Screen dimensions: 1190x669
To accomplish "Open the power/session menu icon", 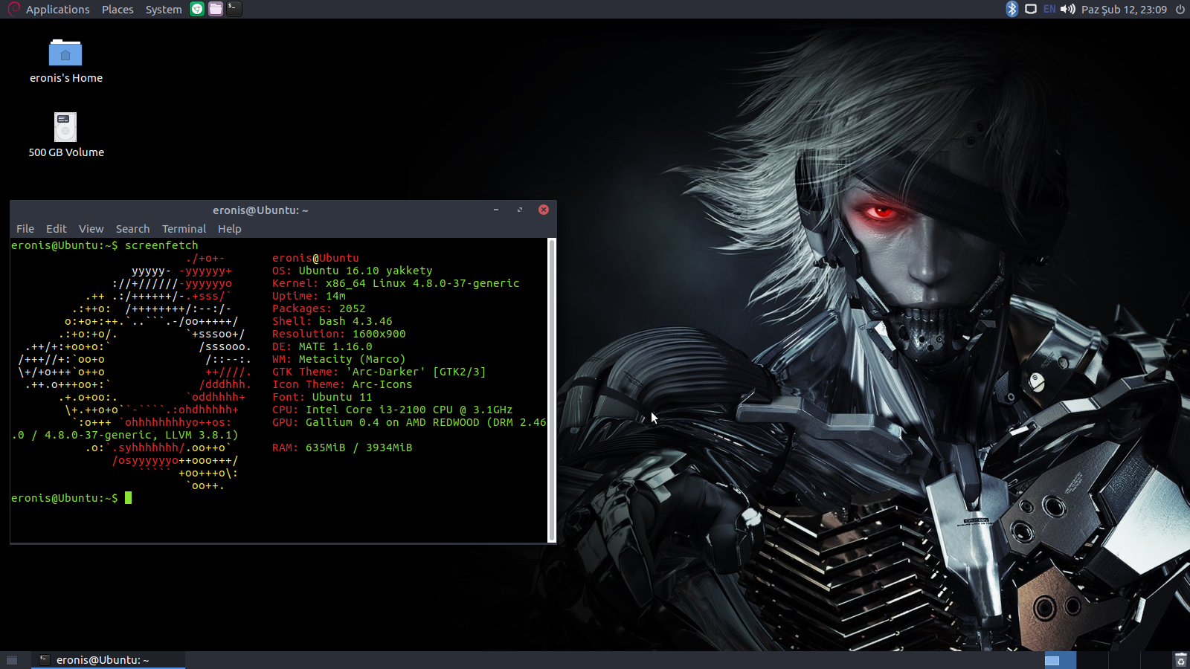I will click(1180, 9).
